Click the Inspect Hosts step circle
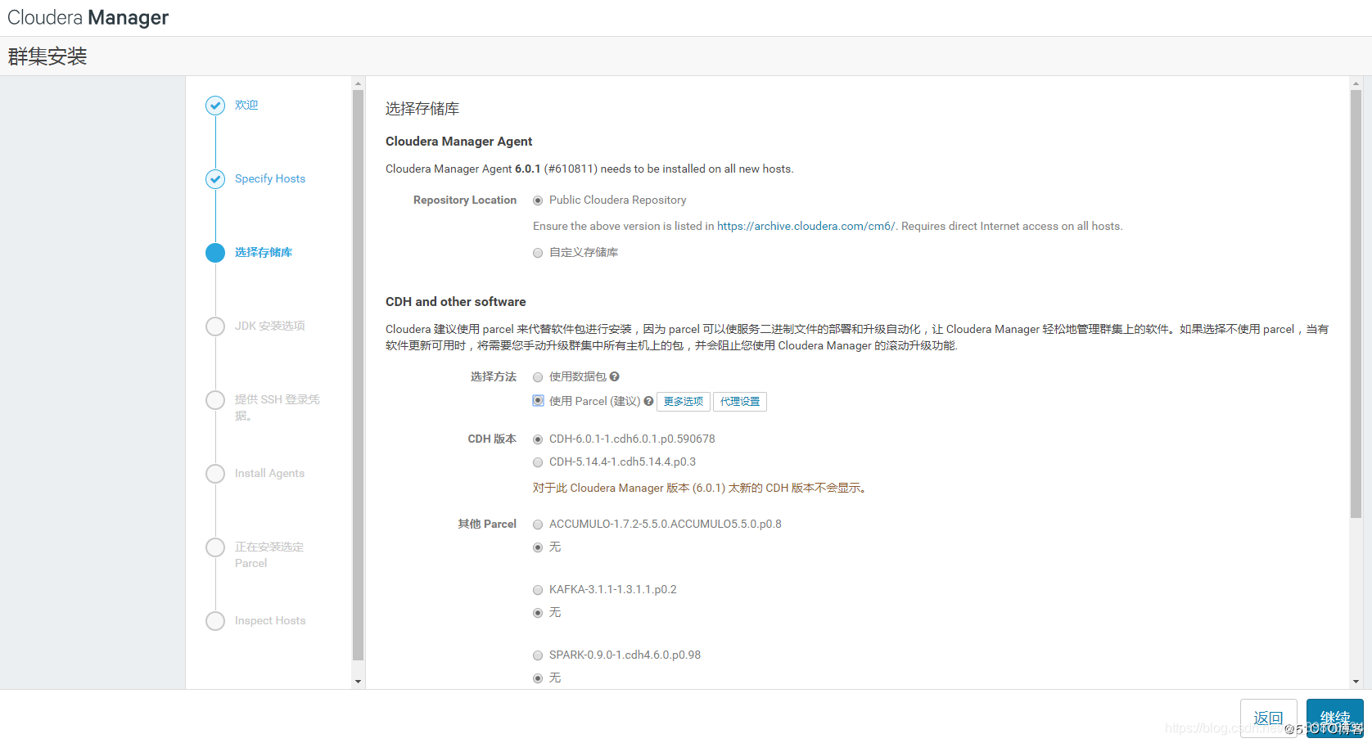The width and height of the screenshot is (1372, 743). click(215, 621)
